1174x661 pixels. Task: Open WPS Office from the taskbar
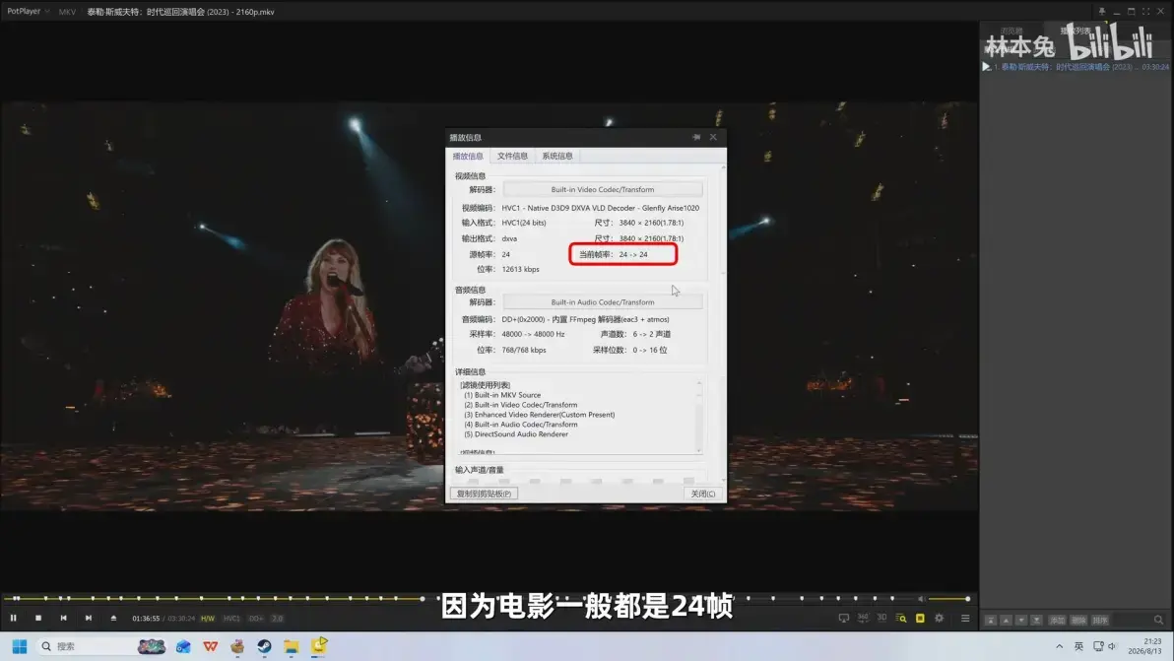(211, 646)
